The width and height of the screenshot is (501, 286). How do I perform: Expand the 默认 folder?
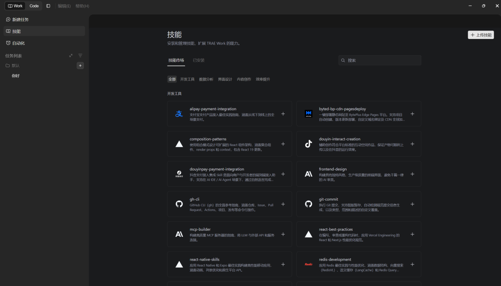click(x=13, y=65)
